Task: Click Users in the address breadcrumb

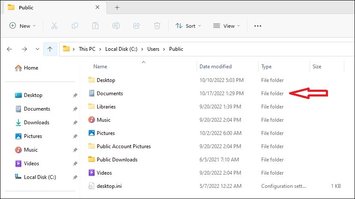Action: 153,49
